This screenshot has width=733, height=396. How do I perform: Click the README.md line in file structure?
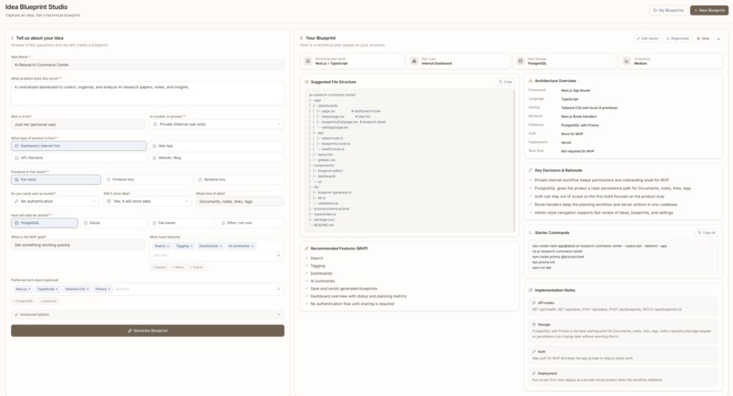pyautogui.click(x=324, y=225)
